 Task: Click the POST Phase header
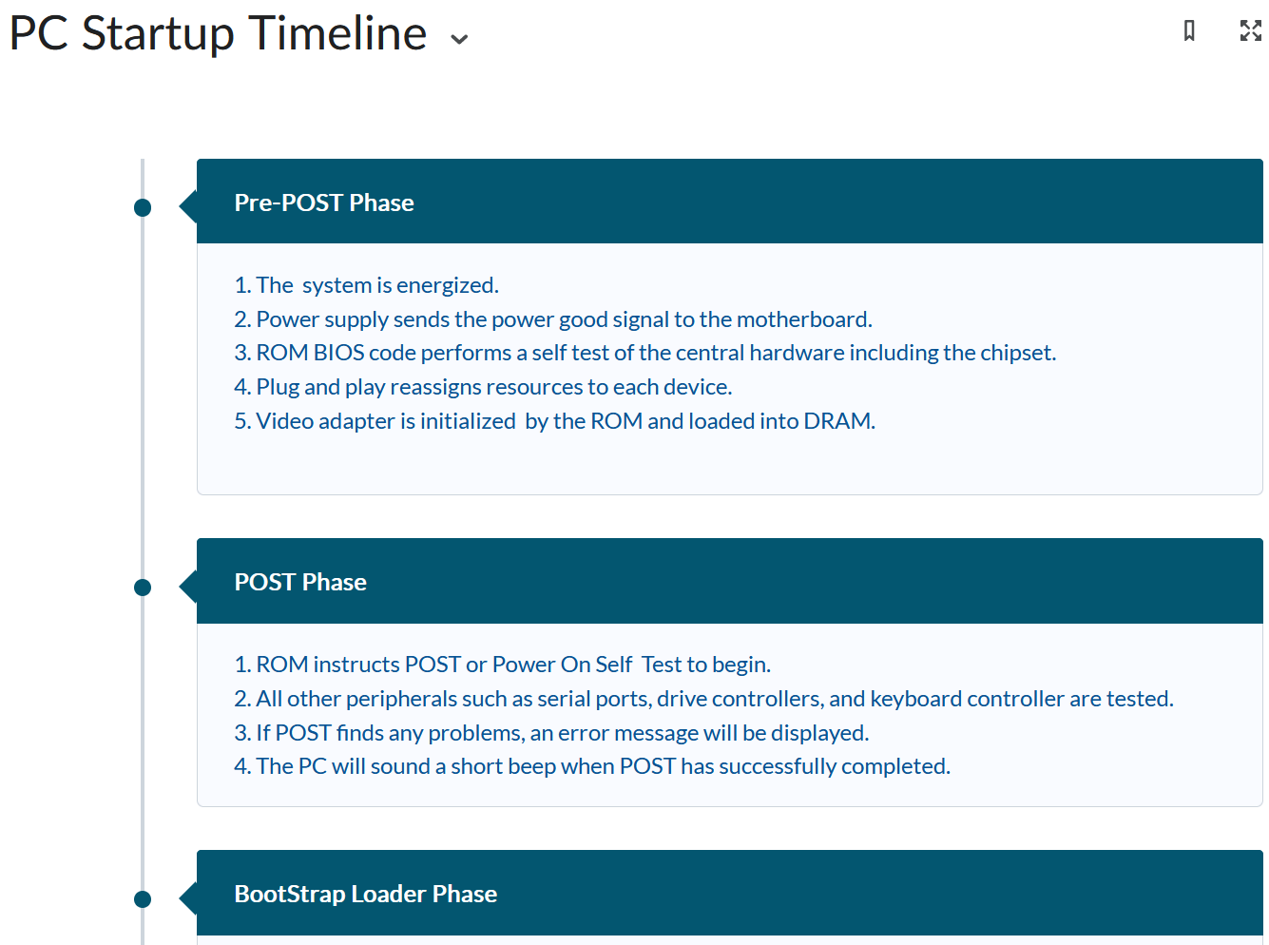[x=300, y=582]
